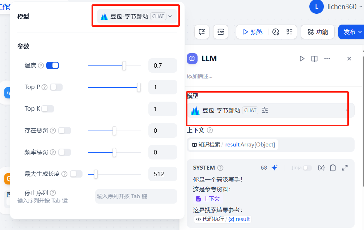
Task: Click the 温度 slider handle
Action: (124, 66)
